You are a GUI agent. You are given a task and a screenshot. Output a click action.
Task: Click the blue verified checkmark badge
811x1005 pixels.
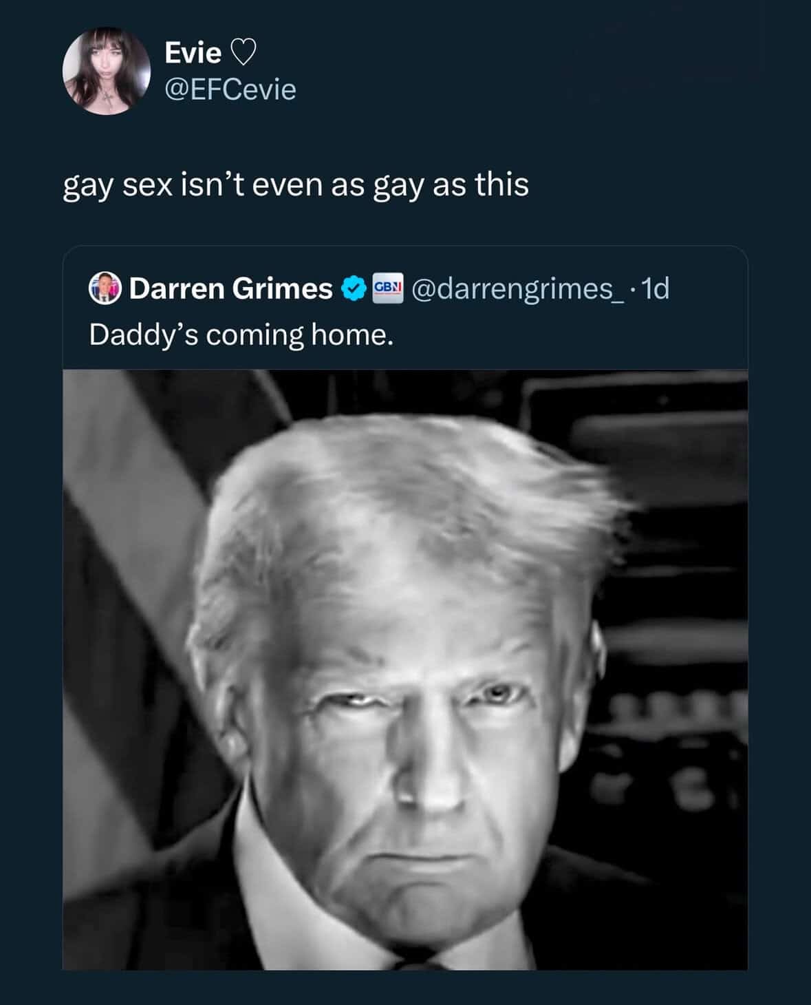coord(353,288)
